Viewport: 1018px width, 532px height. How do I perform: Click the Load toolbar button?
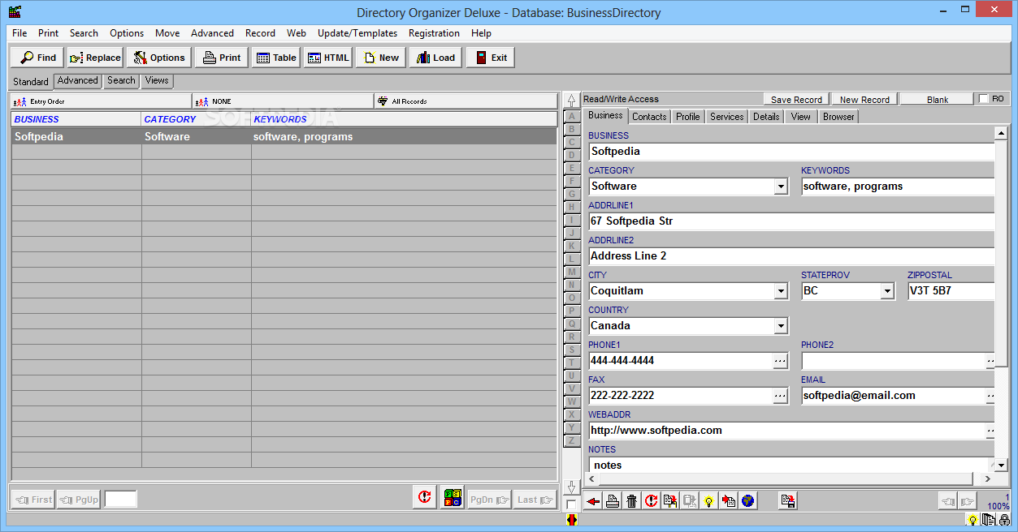coord(435,58)
